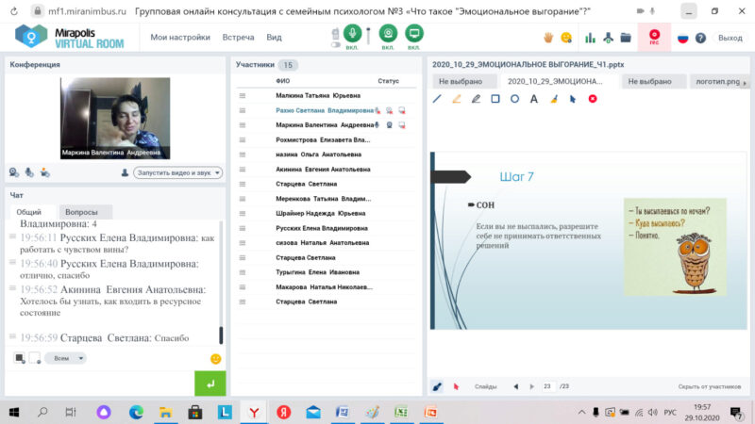
Task: Select the blue pointer arrow tool
Action: [573, 99]
